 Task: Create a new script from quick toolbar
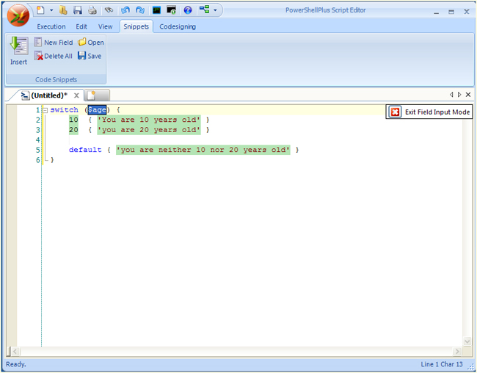point(41,10)
